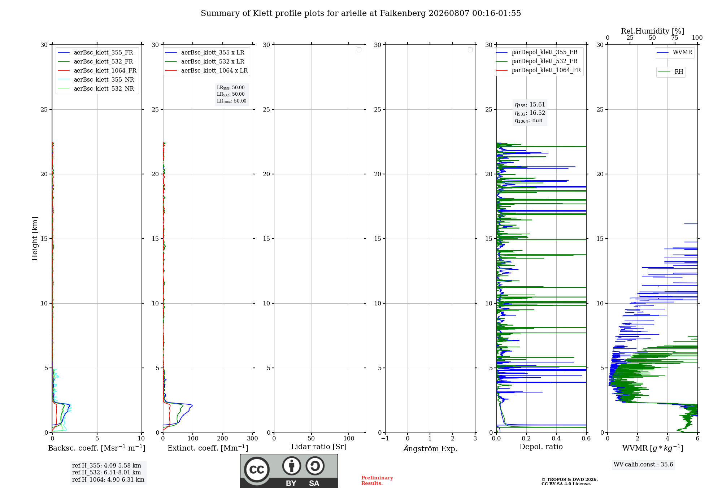Screen dimensions: 722x491
Task: Click the η532: 16.52 annotation
Action: [530, 113]
